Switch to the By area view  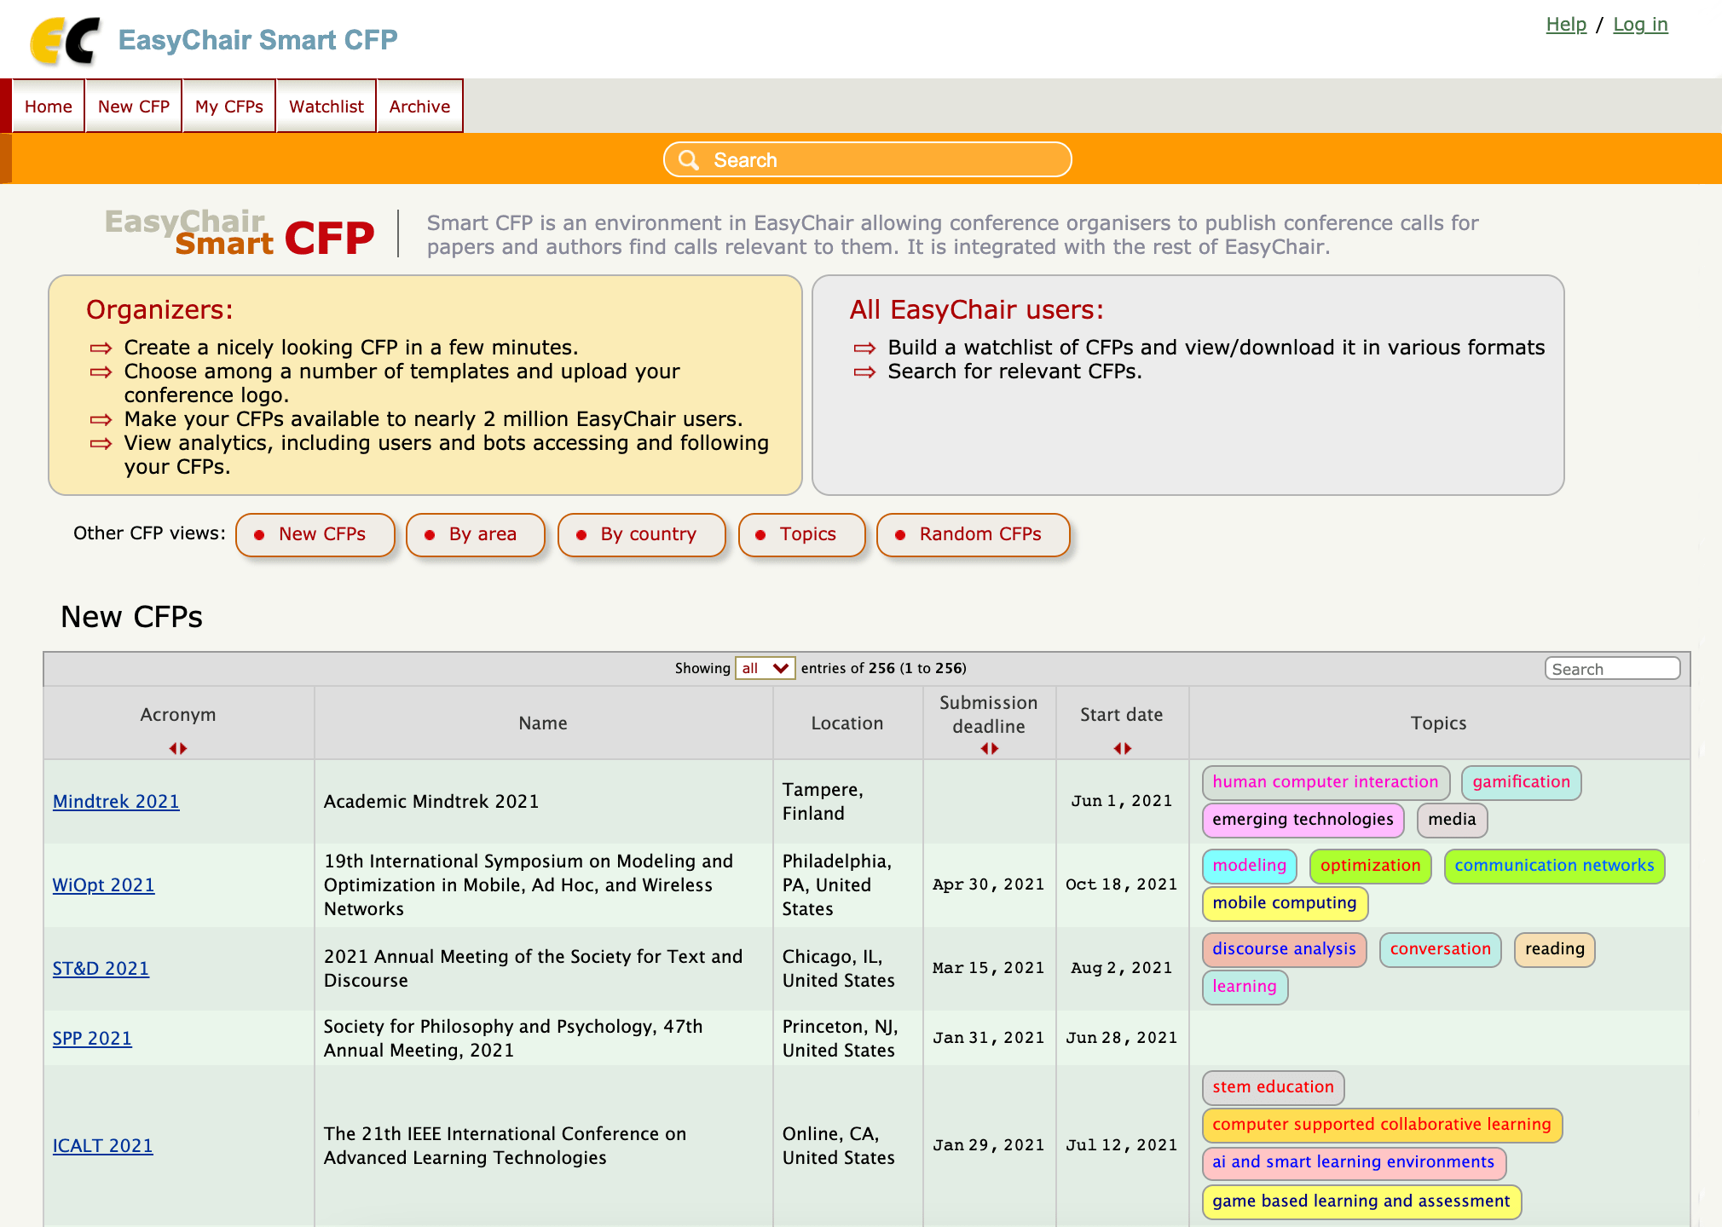[476, 534]
